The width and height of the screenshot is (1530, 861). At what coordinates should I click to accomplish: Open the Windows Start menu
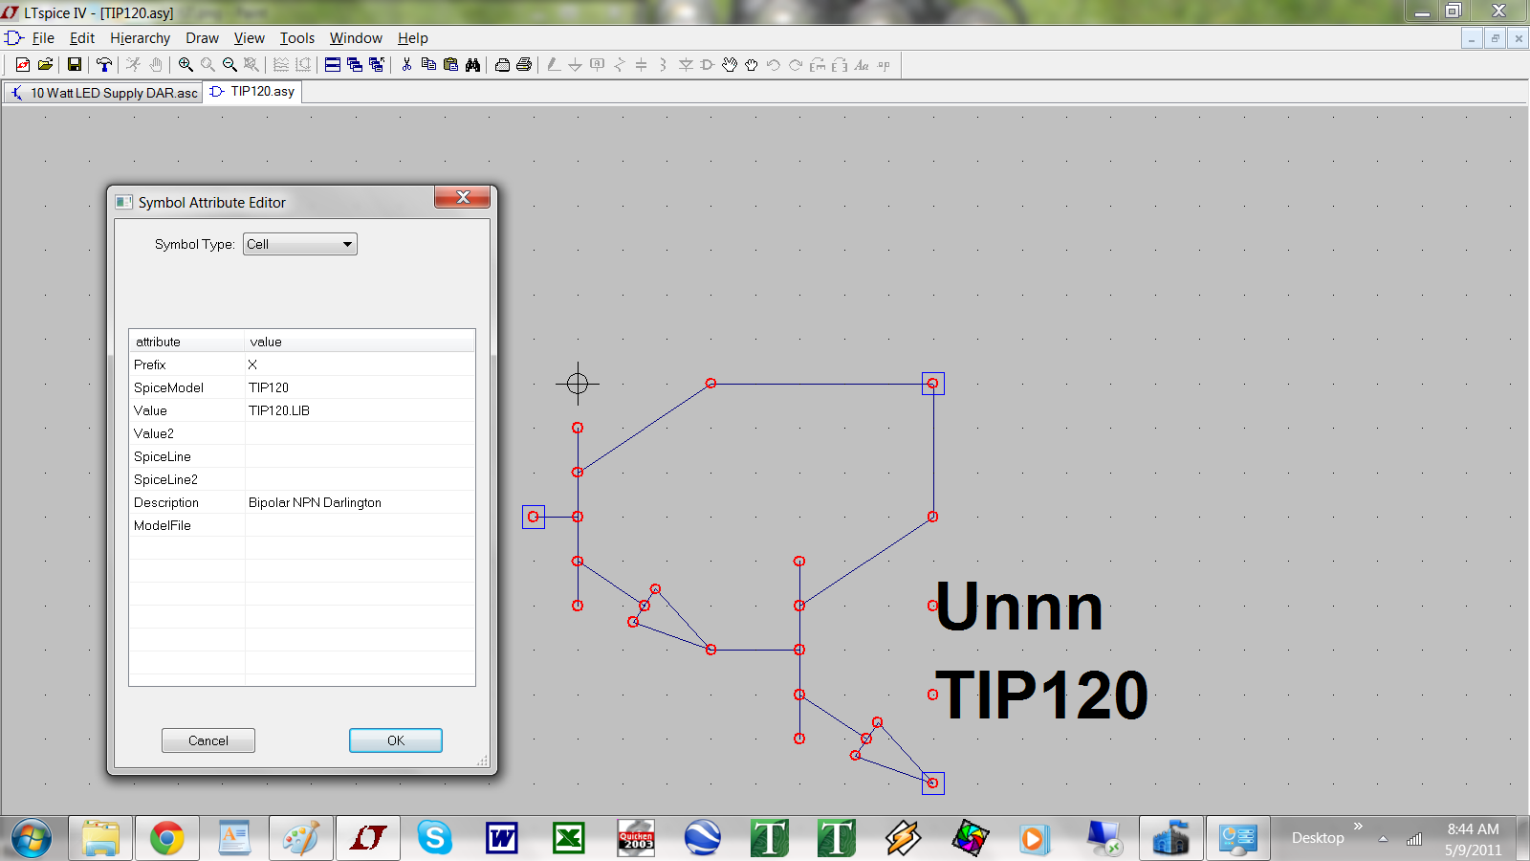tap(31, 839)
